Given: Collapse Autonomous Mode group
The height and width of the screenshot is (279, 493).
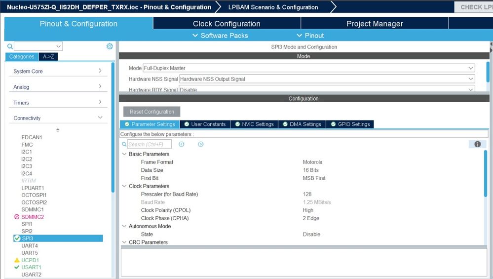Looking at the screenshot, I should click(124, 226).
